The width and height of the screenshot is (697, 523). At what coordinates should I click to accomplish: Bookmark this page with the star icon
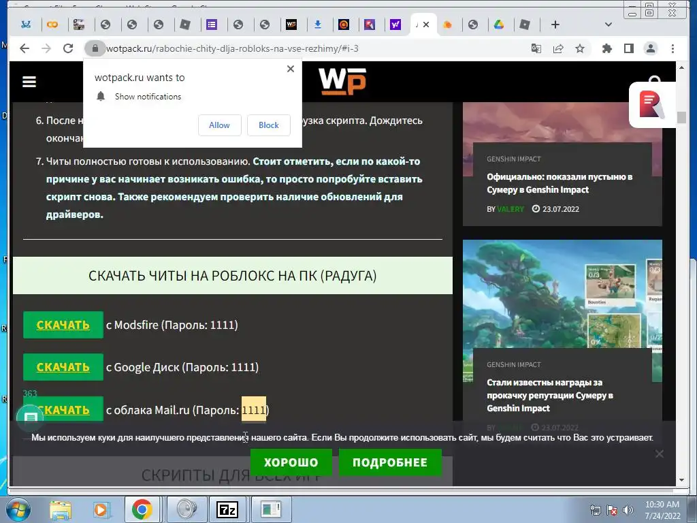point(580,48)
